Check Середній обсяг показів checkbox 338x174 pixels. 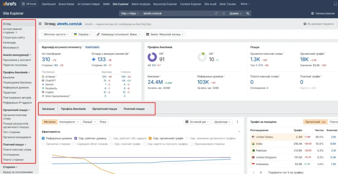coord(74,144)
